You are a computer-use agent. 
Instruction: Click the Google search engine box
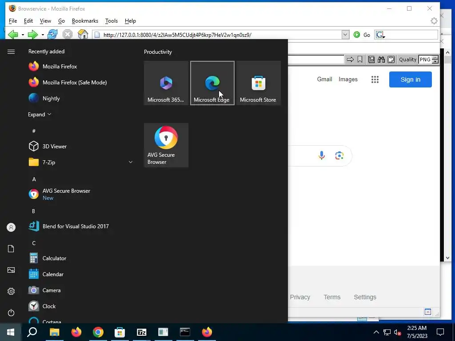406,35
